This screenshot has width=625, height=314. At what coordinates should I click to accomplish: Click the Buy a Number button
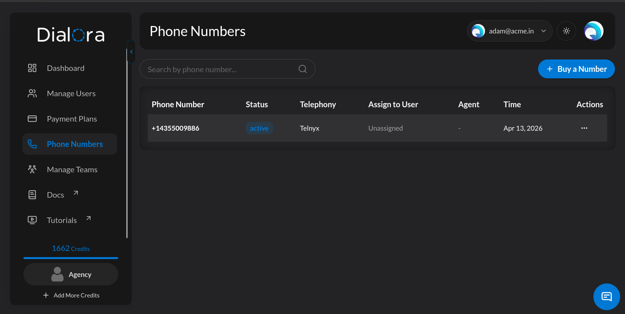point(576,69)
